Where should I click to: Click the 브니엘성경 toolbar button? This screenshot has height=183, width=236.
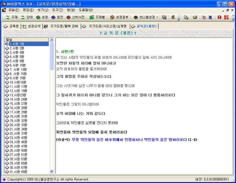(144, 17)
